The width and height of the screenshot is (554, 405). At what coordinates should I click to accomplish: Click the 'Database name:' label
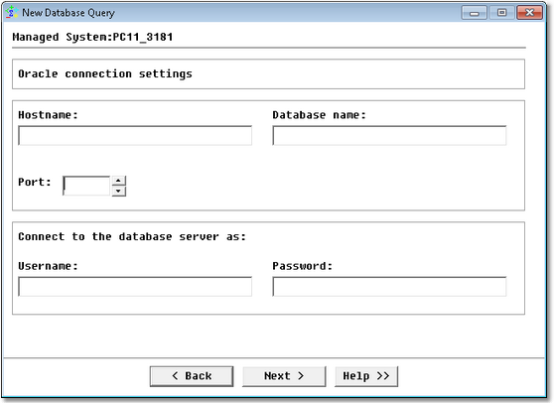click(x=320, y=115)
